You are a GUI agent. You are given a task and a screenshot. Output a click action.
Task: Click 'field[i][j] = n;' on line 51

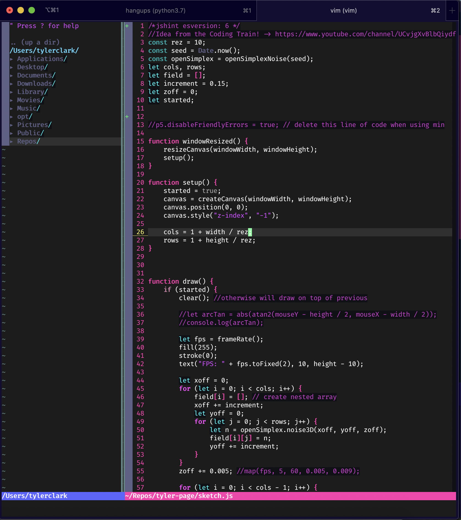pos(240,438)
